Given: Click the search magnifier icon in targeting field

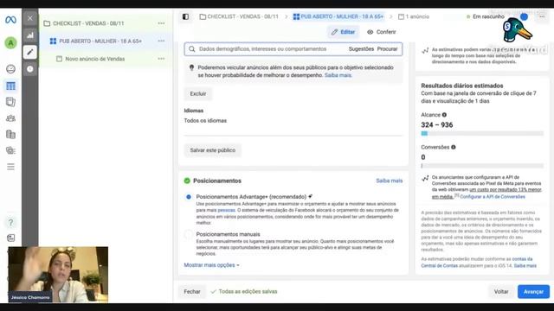Looking at the screenshot, I should point(192,49).
